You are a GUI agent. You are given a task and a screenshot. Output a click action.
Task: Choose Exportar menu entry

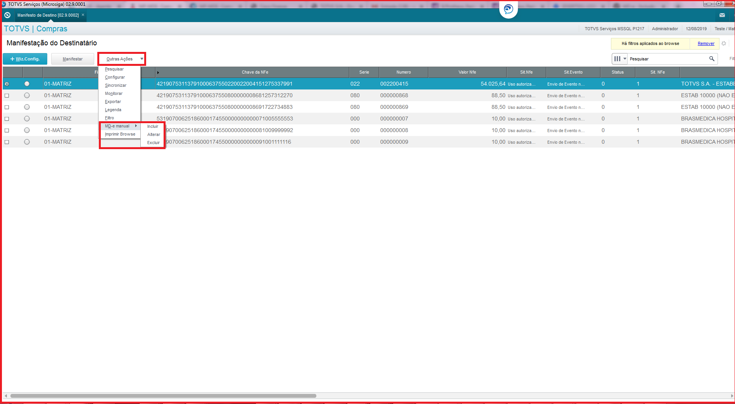[x=113, y=101]
